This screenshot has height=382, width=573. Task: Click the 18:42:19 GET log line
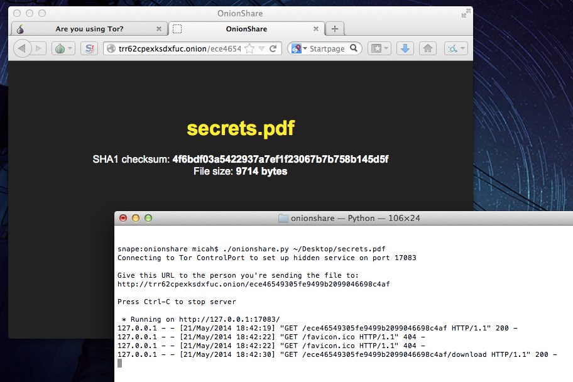coord(317,328)
